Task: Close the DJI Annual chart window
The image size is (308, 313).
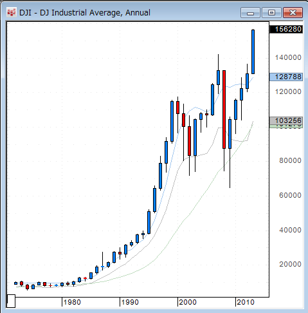Action: (293, 12)
